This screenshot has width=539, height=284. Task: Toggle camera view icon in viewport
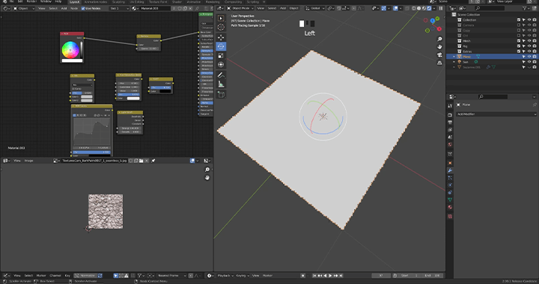pyautogui.click(x=439, y=55)
